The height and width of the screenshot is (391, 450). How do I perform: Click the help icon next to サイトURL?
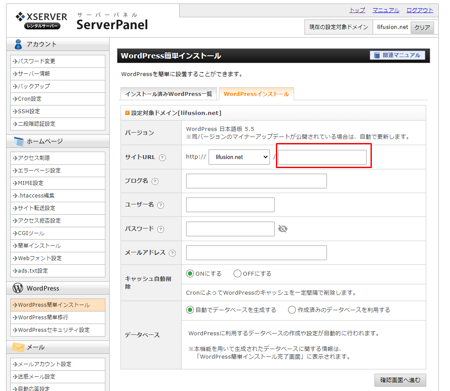(162, 158)
